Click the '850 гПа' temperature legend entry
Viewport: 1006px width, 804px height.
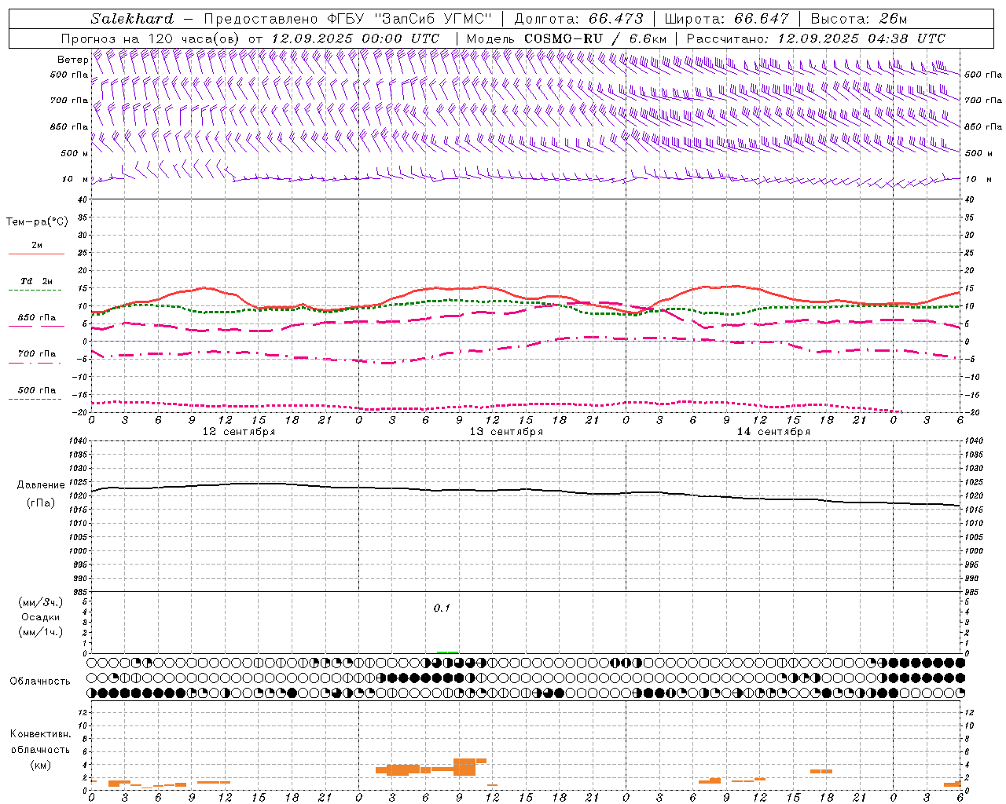pos(37,318)
